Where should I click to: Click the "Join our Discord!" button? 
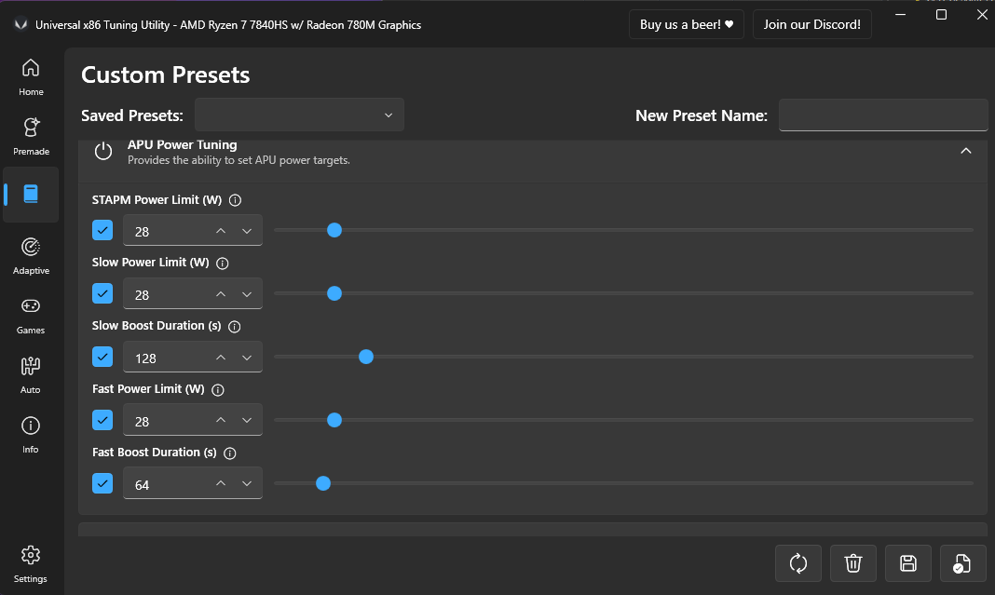click(x=812, y=24)
